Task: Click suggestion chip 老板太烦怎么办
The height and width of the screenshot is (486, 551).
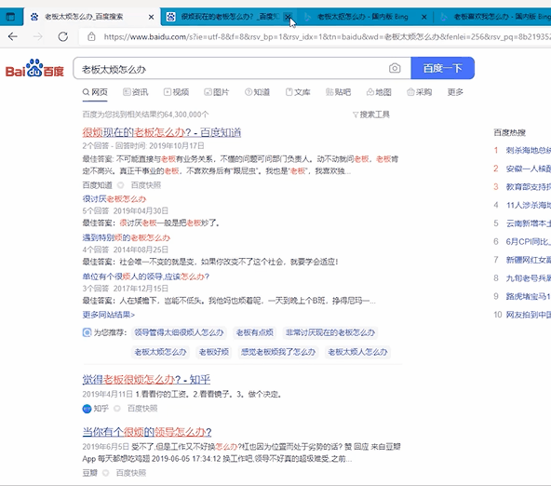Action: click(161, 352)
